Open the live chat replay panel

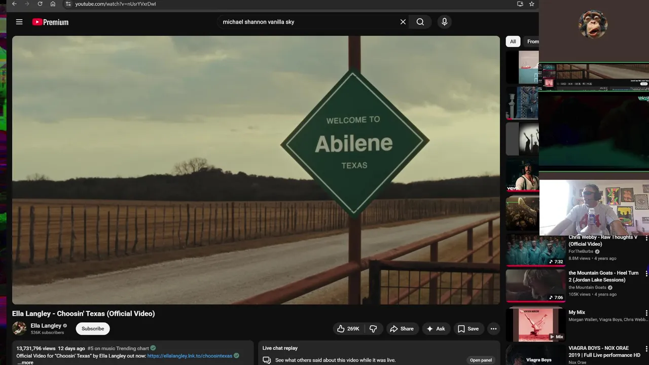click(481, 360)
